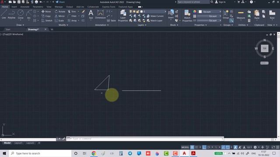Click the Share button
Viewport: 280px width, 157px height.
60,2
